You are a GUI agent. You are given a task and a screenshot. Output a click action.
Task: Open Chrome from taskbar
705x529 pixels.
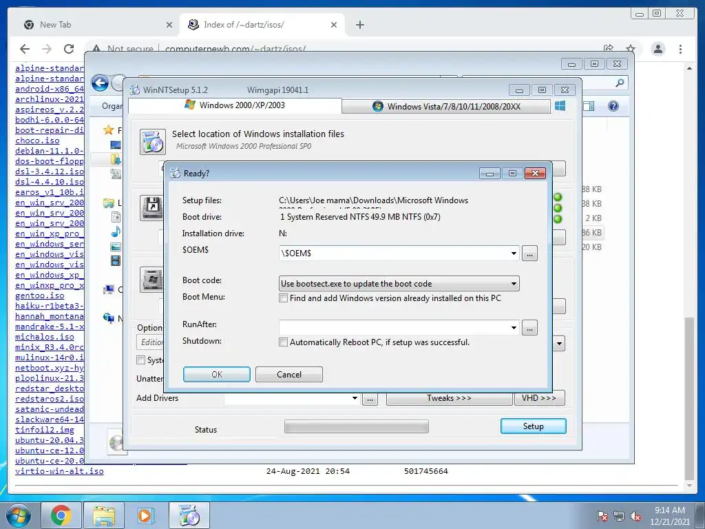(x=61, y=515)
